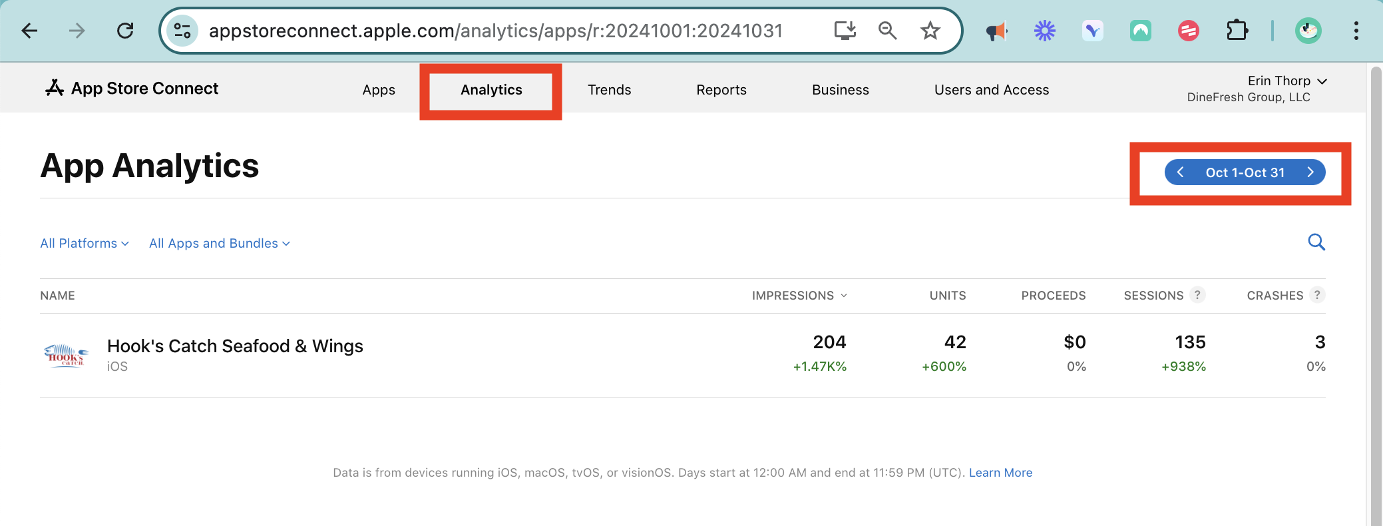The height and width of the screenshot is (526, 1383).
Task: Click the crashes value 3
Action: (x=1320, y=342)
